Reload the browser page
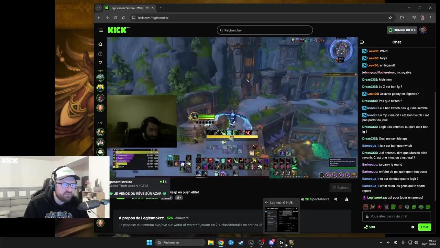Screen dimensions: 440x248 pos(115,18)
